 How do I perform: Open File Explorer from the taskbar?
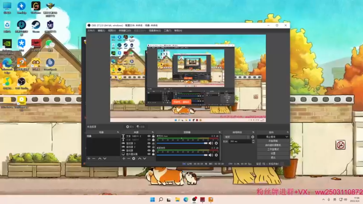[177, 199]
